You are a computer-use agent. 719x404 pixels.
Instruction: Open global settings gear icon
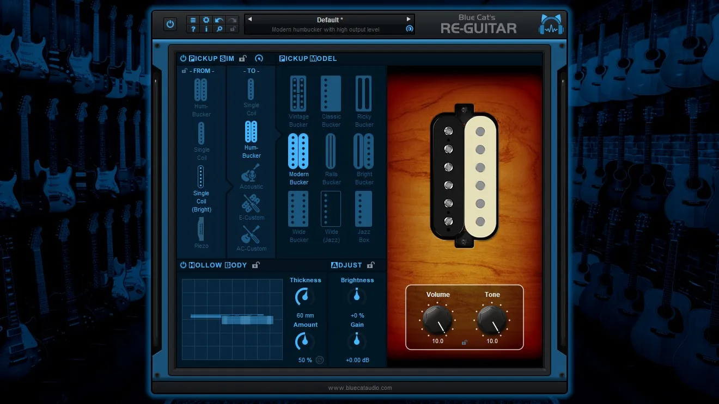coord(206,20)
